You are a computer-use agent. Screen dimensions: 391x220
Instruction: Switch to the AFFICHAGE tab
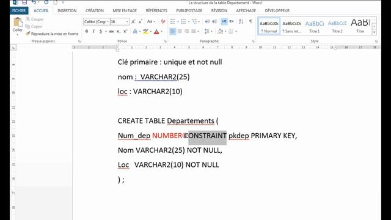[x=246, y=11]
